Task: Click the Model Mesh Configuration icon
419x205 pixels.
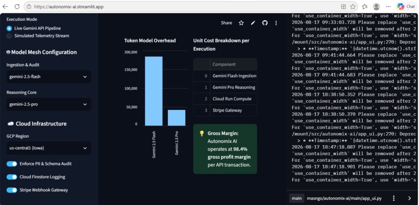Action: pos(8,52)
